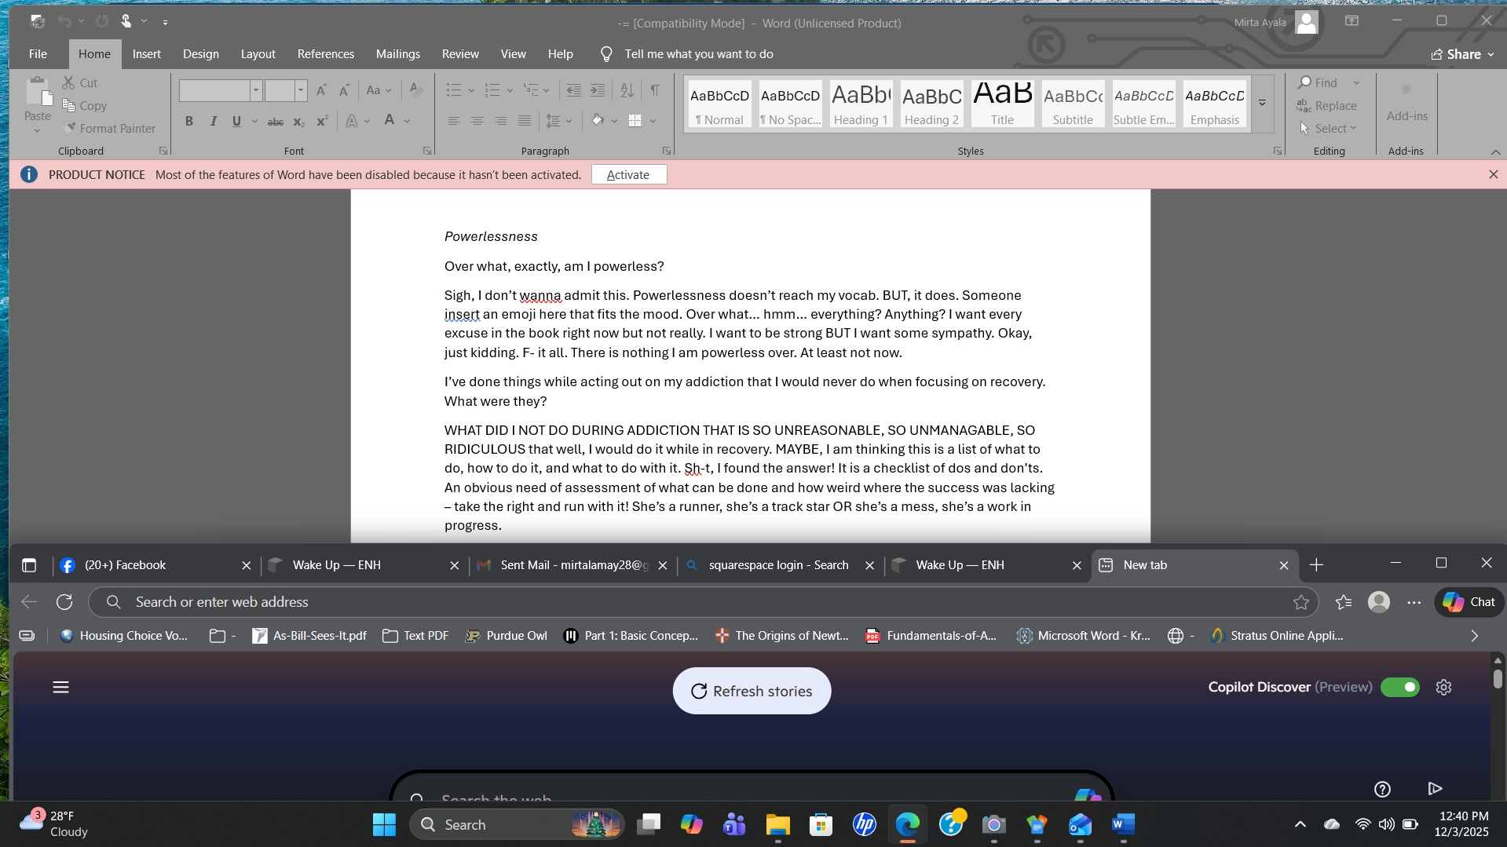Open Copilot Discover settings gear

coord(1443,688)
